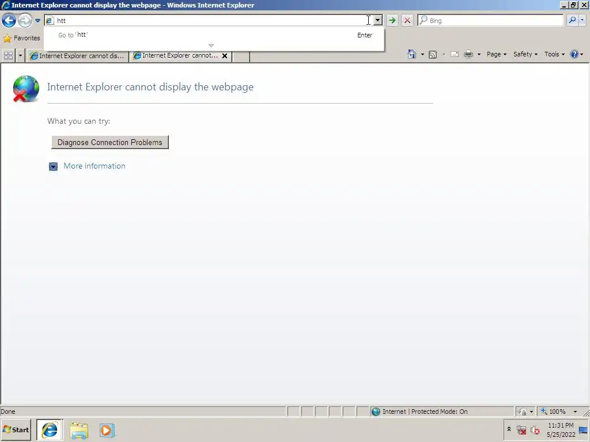Expand the More information arrow icon
The image size is (590, 442).
(53, 166)
